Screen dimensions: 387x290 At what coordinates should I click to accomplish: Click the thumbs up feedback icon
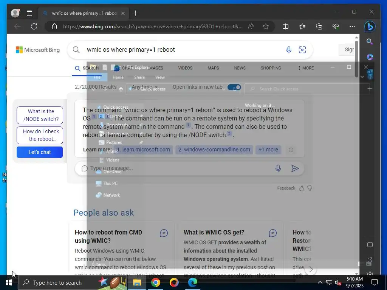point(301,188)
